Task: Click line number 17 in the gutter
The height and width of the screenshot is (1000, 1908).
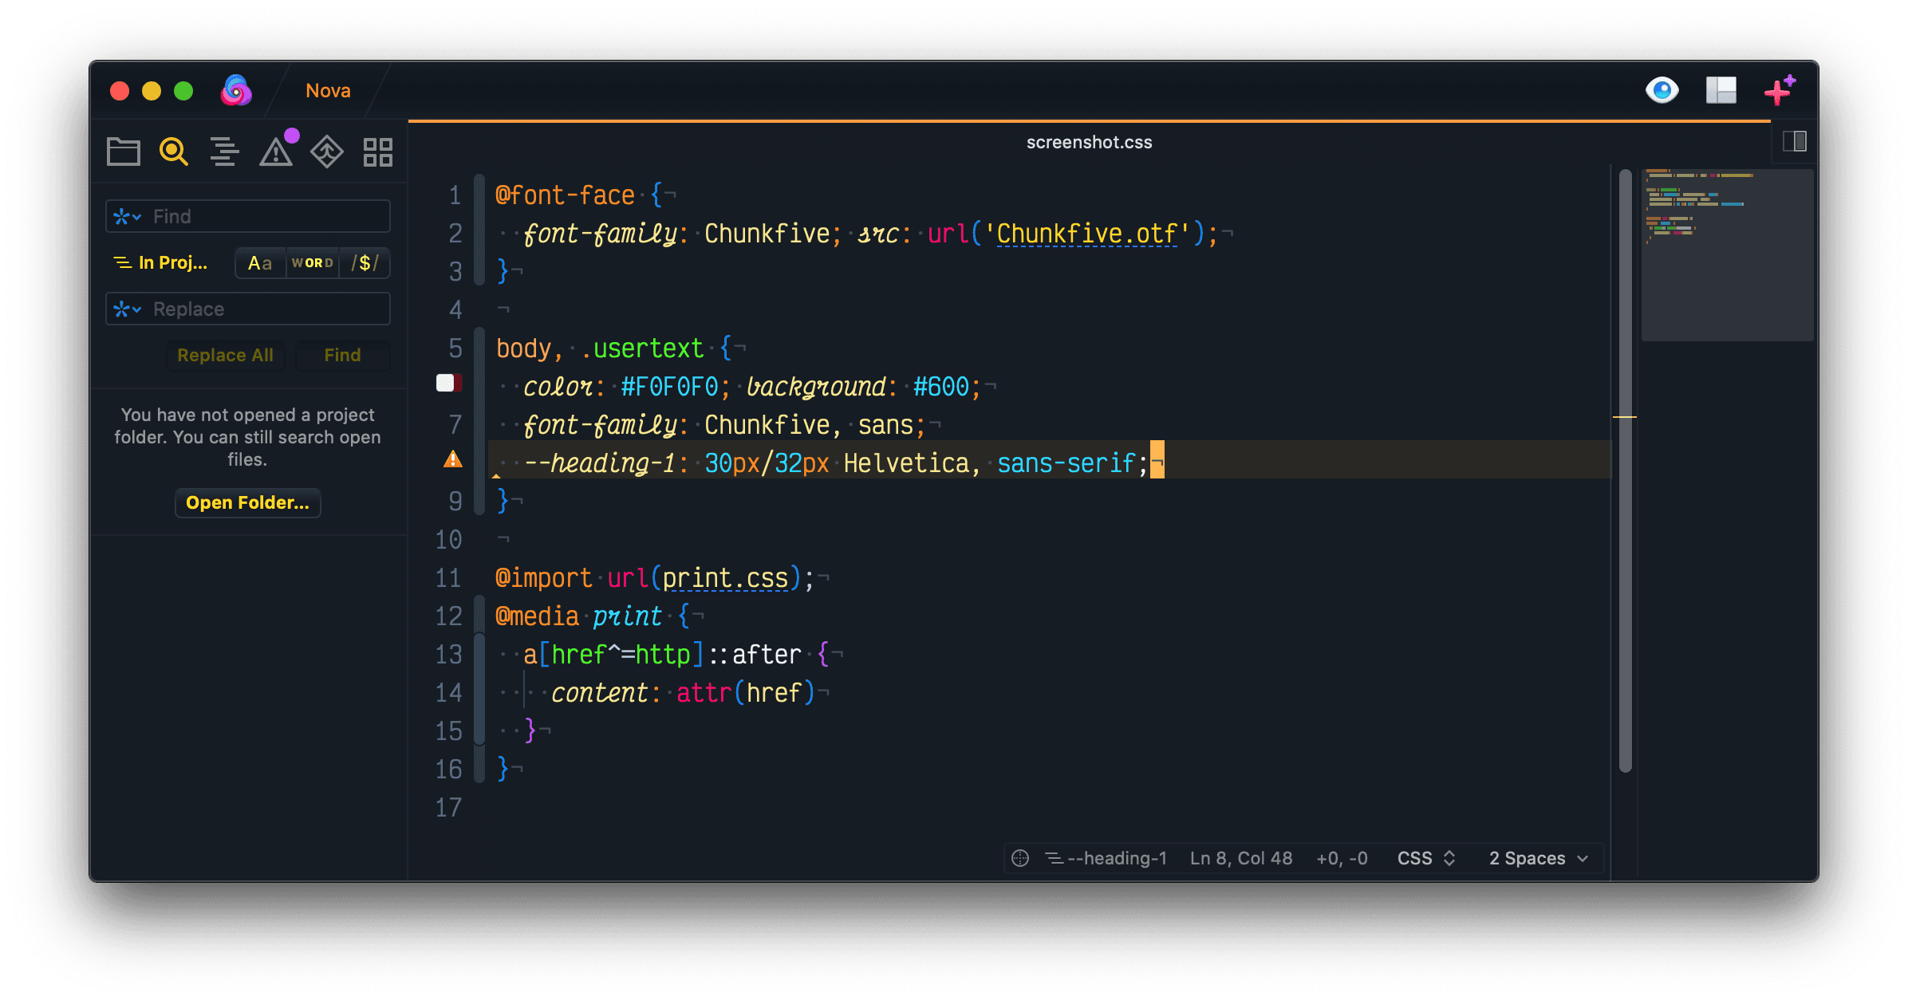Action: (x=448, y=808)
